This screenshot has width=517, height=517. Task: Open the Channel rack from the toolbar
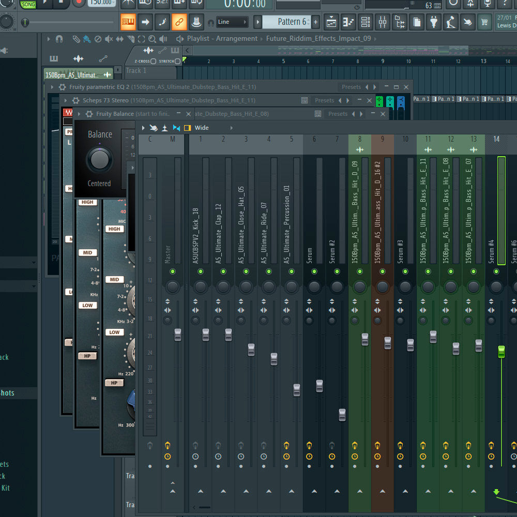[366, 22]
